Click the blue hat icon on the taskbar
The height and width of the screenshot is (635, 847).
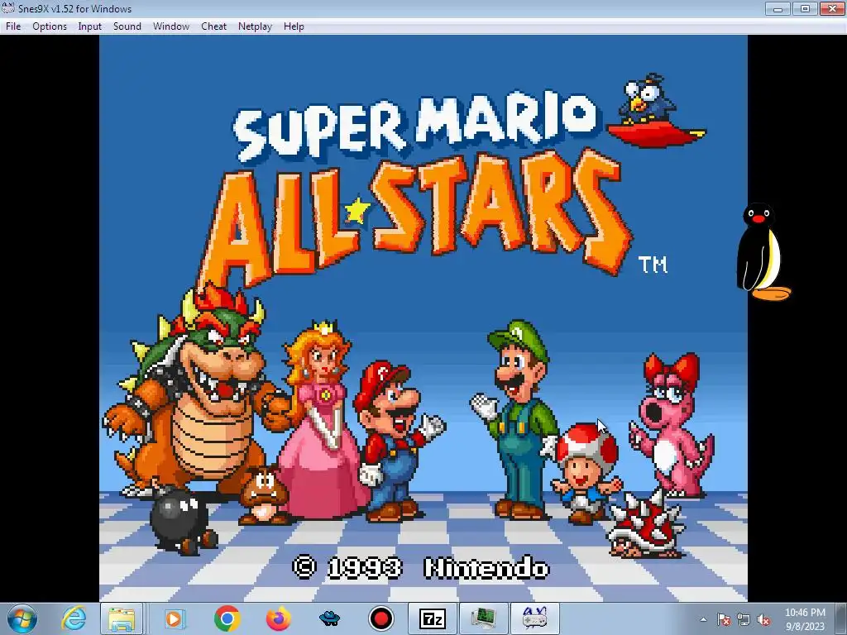329,618
